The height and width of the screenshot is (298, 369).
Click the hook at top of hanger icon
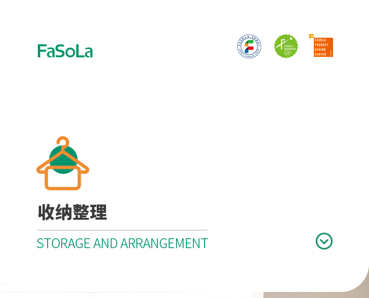coord(63,142)
